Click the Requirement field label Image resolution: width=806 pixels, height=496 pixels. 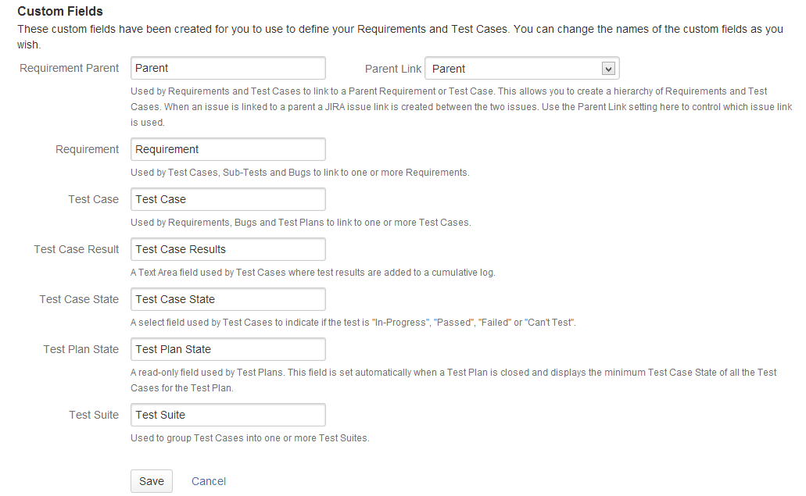(87, 149)
